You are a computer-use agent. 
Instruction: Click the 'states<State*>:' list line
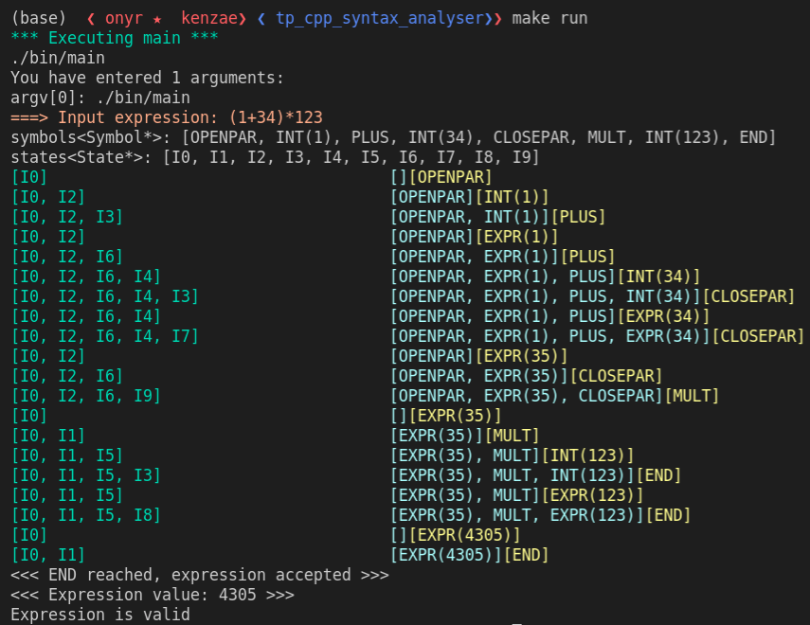275,157
